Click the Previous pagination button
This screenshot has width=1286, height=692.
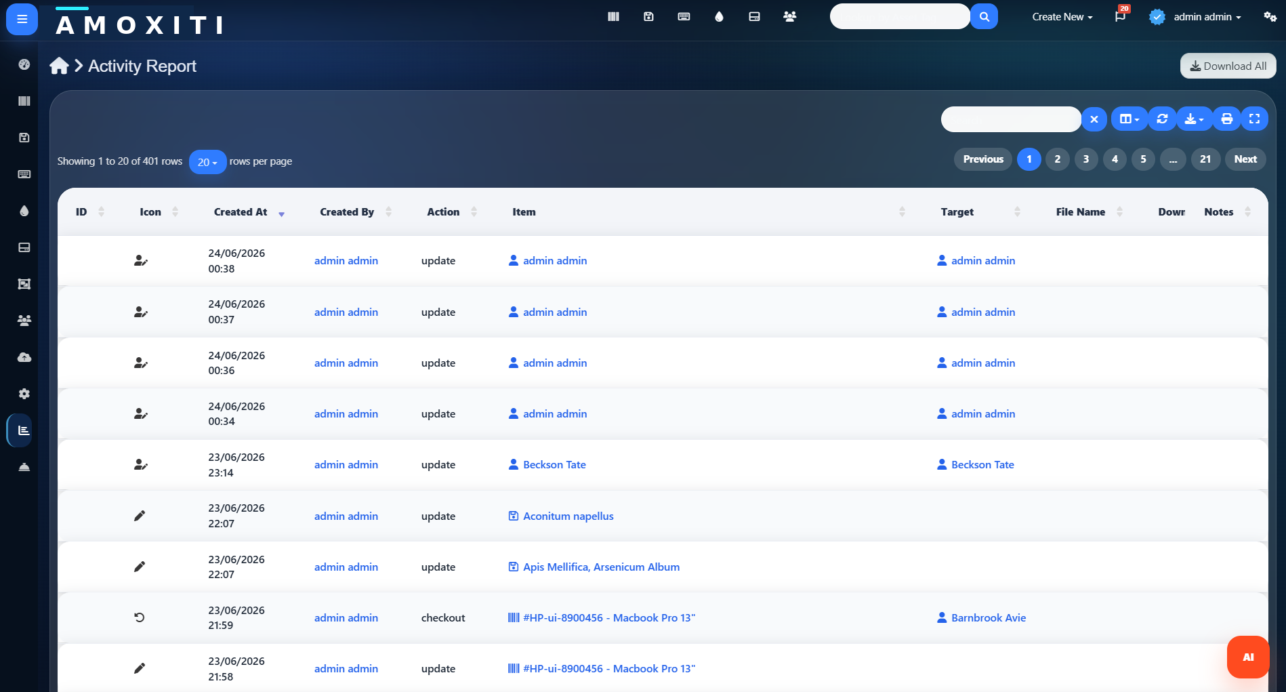983,159
